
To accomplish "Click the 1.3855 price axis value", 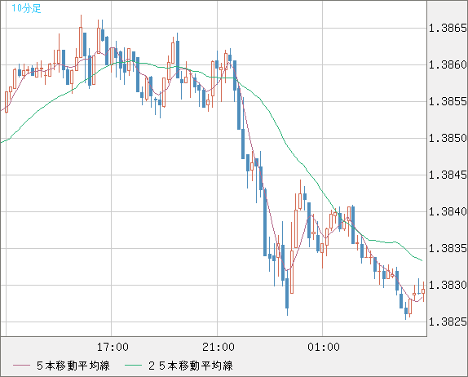I will click(x=448, y=101).
